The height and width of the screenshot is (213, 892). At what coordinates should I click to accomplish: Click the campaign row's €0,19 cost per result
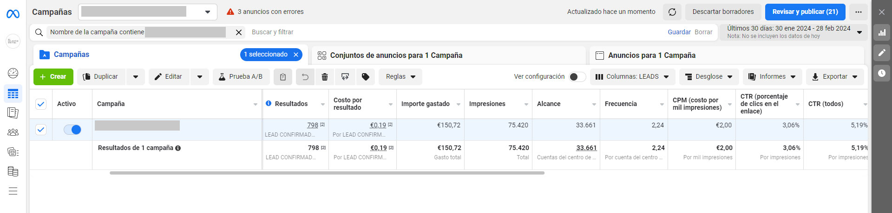[x=378, y=125]
